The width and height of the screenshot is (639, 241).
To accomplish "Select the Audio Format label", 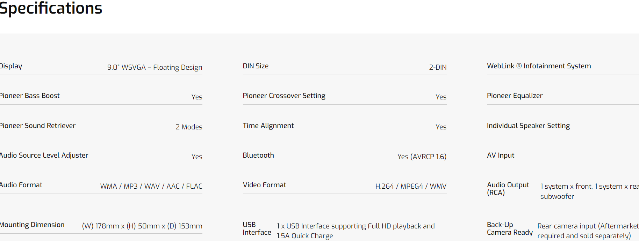I will pos(21,185).
